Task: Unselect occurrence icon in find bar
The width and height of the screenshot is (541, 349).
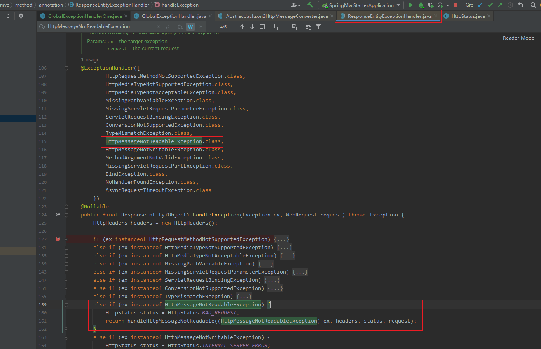Action: [285, 27]
